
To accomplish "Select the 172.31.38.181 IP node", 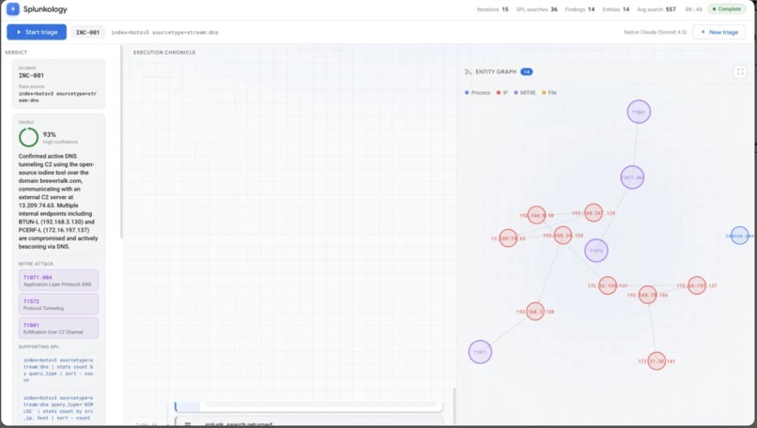I will coord(657,361).
